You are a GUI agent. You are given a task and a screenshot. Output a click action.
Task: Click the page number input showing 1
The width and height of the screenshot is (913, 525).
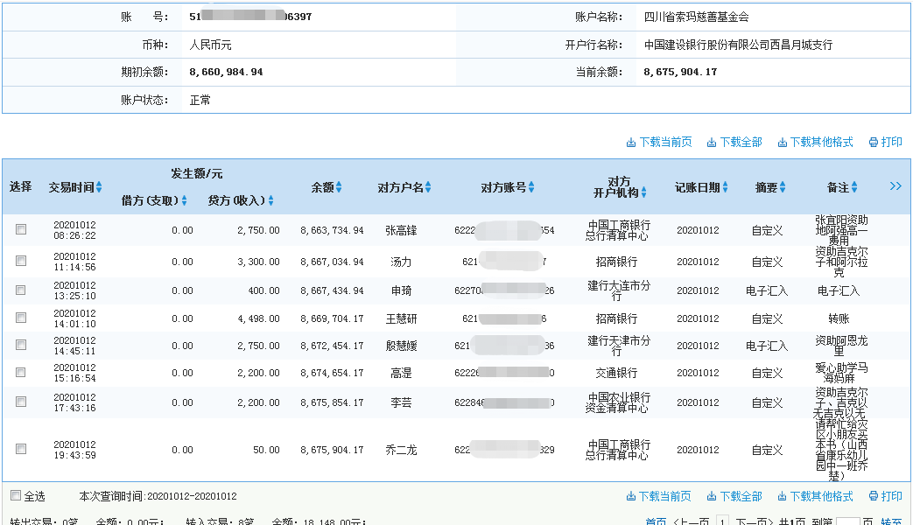pyautogui.click(x=724, y=521)
